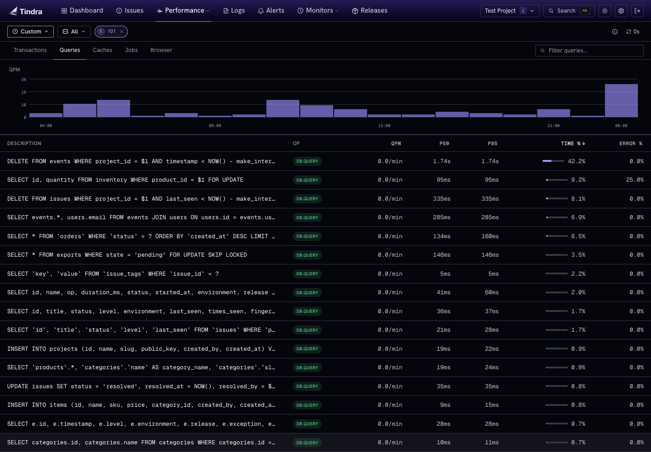Switch to the Caches tab

103,50
